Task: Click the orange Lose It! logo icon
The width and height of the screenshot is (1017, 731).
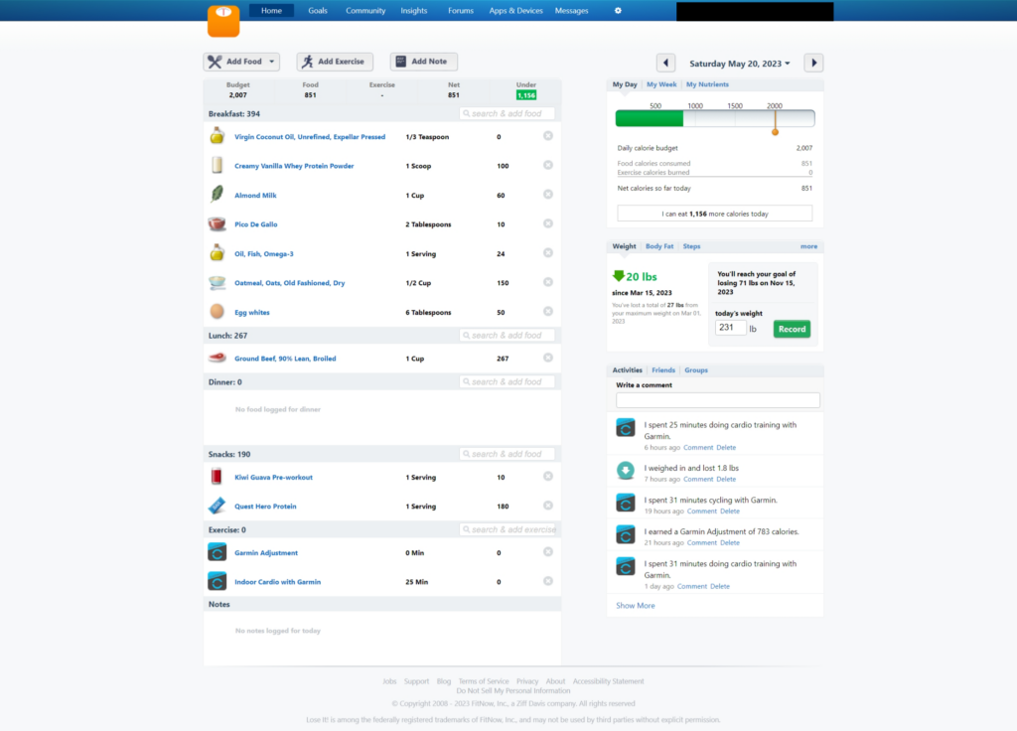Action: click(223, 21)
